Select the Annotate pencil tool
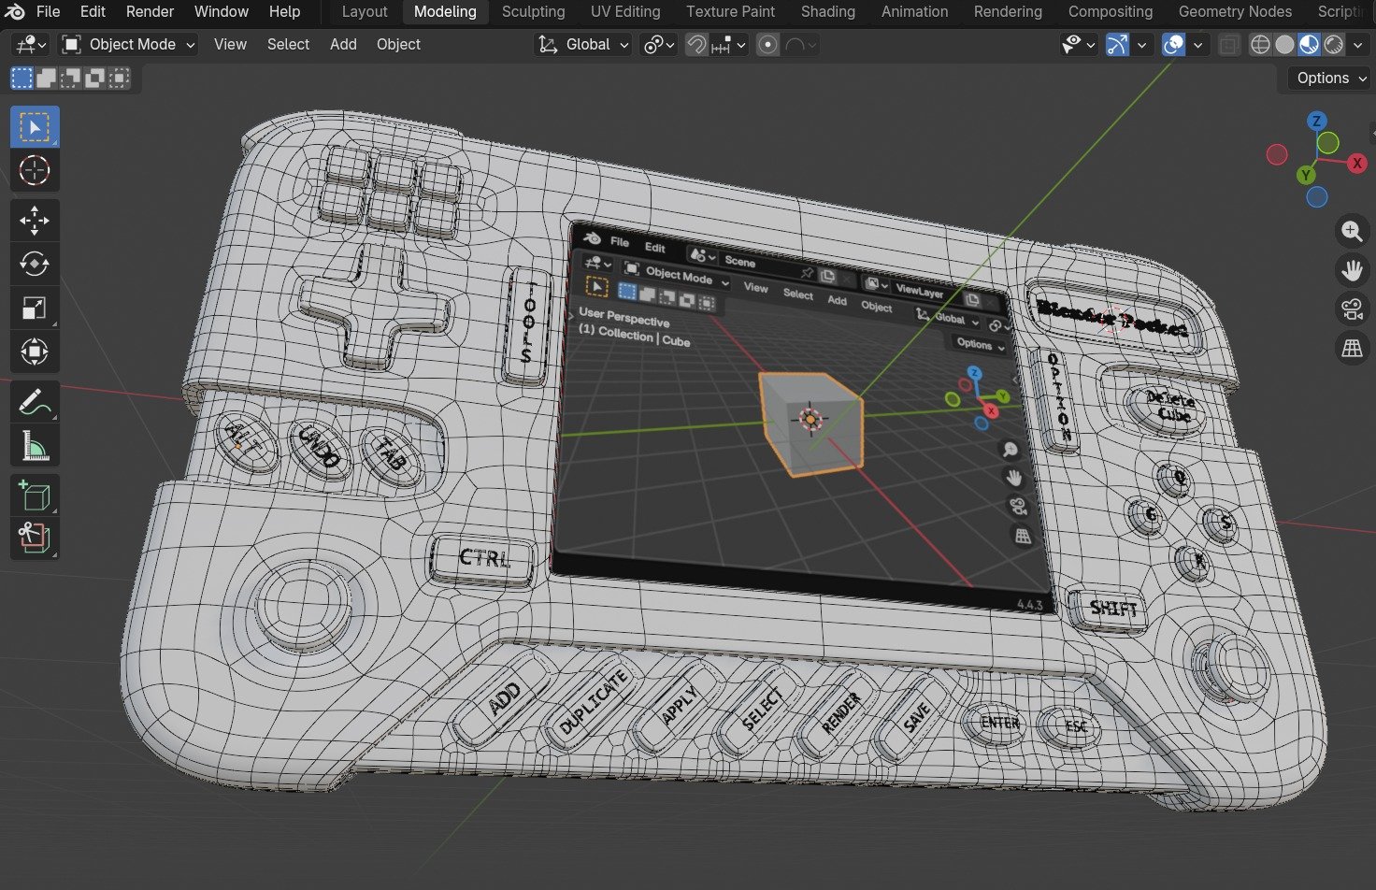1376x890 pixels. (35, 403)
